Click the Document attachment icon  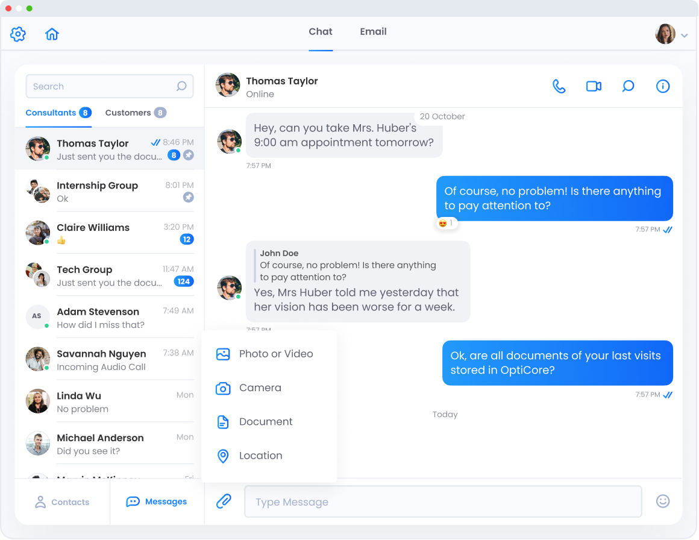[224, 422]
